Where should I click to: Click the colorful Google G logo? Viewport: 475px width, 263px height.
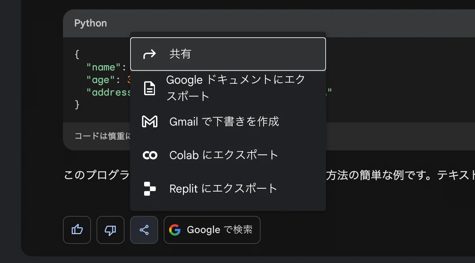[x=175, y=230]
